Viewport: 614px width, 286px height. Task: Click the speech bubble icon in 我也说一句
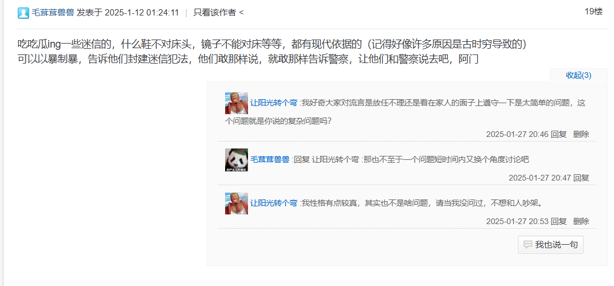tap(528, 245)
